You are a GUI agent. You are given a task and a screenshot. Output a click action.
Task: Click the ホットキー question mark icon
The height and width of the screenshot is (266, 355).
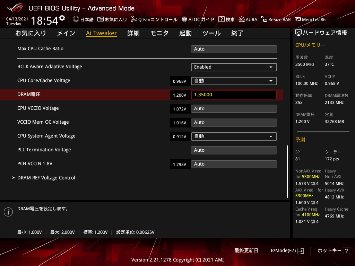[346, 251]
